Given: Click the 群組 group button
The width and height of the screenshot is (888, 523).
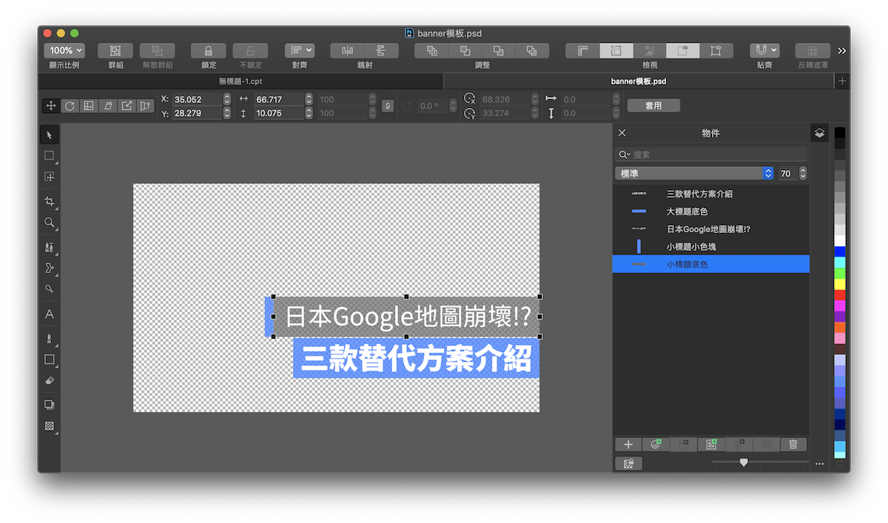Looking at the screenshot, I should 115,50.
